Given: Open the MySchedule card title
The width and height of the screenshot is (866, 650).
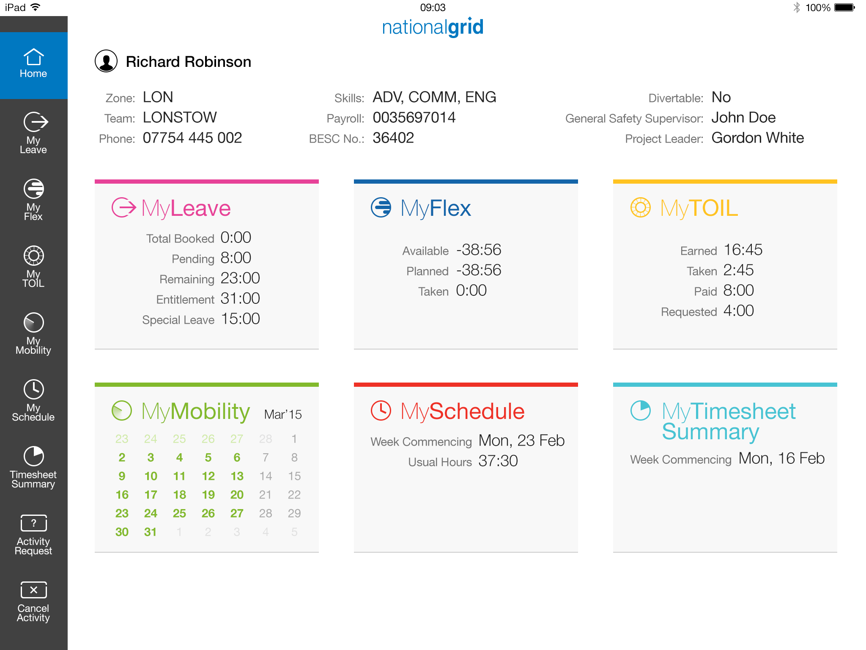Looking at the screenshot, I should click(462, 411).
